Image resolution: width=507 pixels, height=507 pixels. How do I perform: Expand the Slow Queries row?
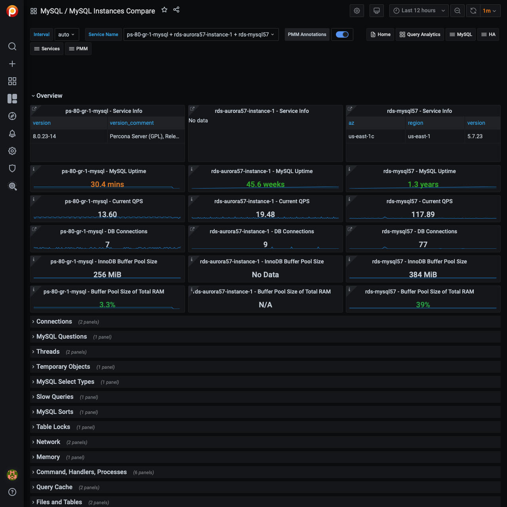click(55, 397)
